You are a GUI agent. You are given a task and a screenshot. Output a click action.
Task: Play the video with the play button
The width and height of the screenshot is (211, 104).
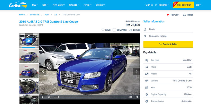click(x=43, y=97)
